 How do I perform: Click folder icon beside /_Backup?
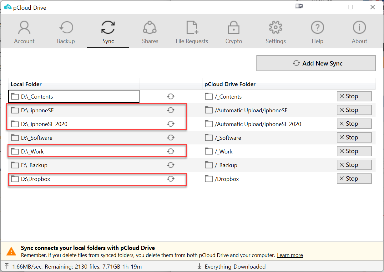209,165
